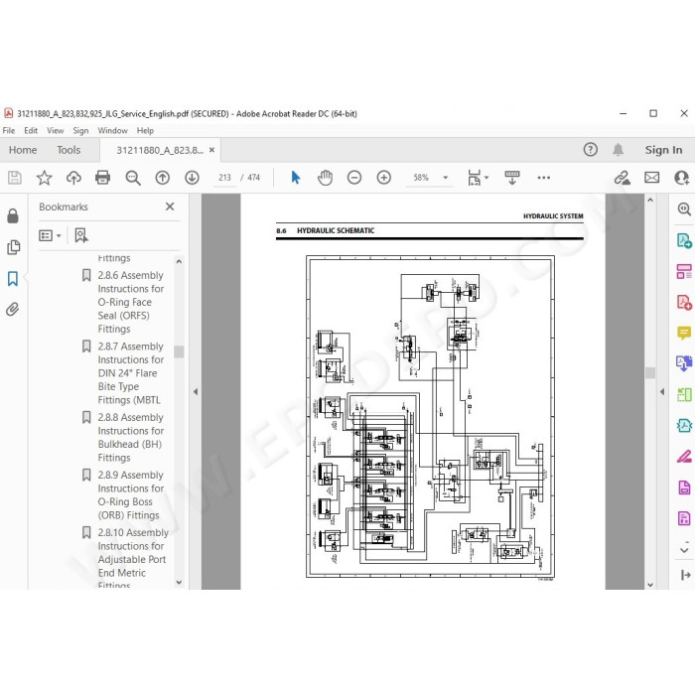Select the arrow Selection tool

[x=296, y=178]
